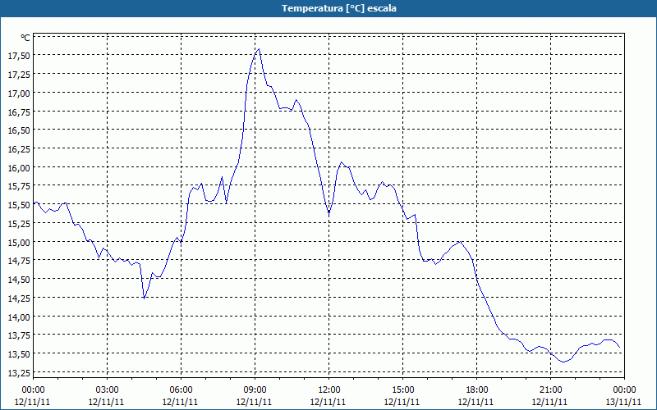
Task: Click the 13,25 y-axis value
Action: [x=19, y=373]
